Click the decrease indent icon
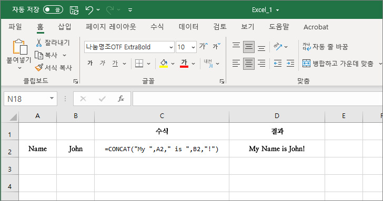383x201 pixels. point(278,64)
